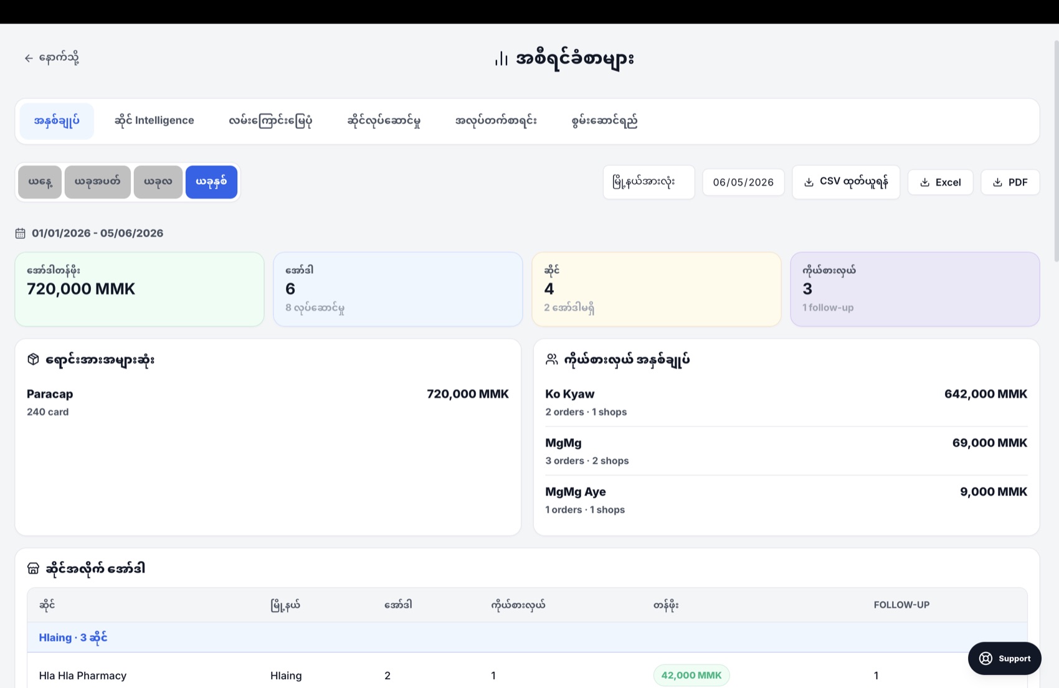
Task: Click the အော်ဒါ orders column header
Action: 398,605
